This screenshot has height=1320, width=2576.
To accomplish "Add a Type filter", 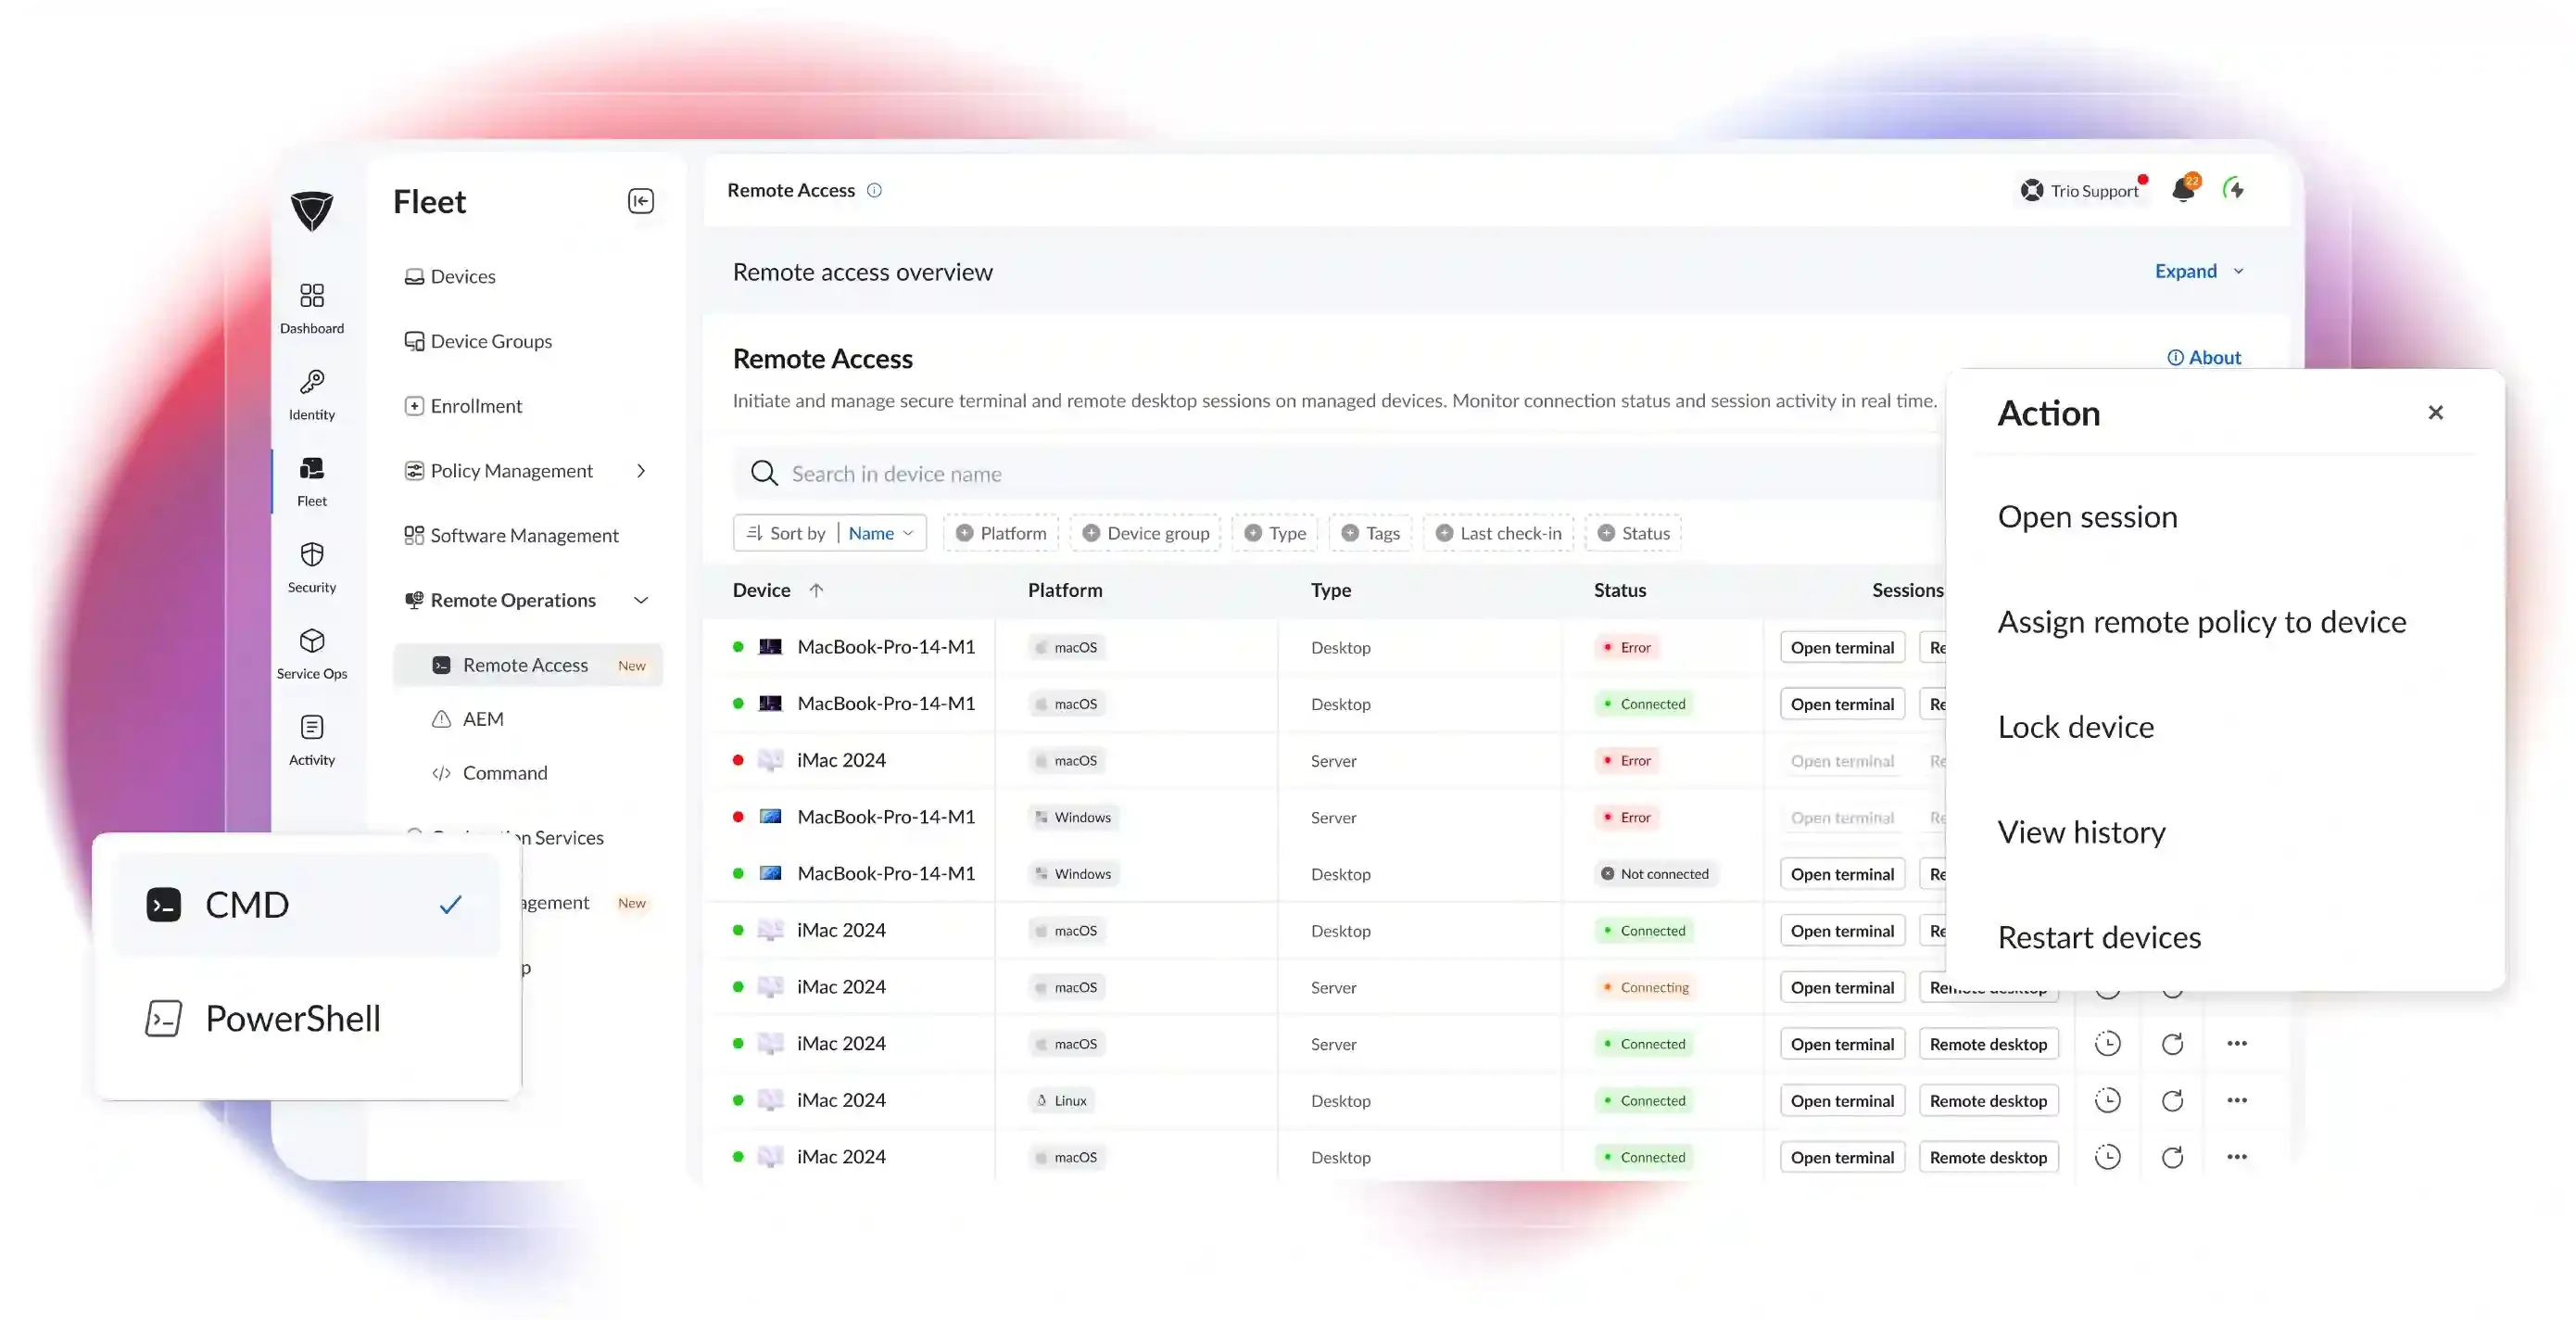I will pos(1275,533).
